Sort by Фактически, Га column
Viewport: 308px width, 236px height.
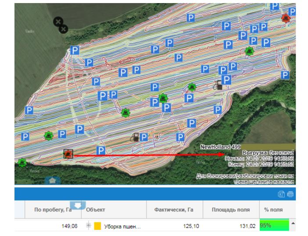tap(175, 210)
